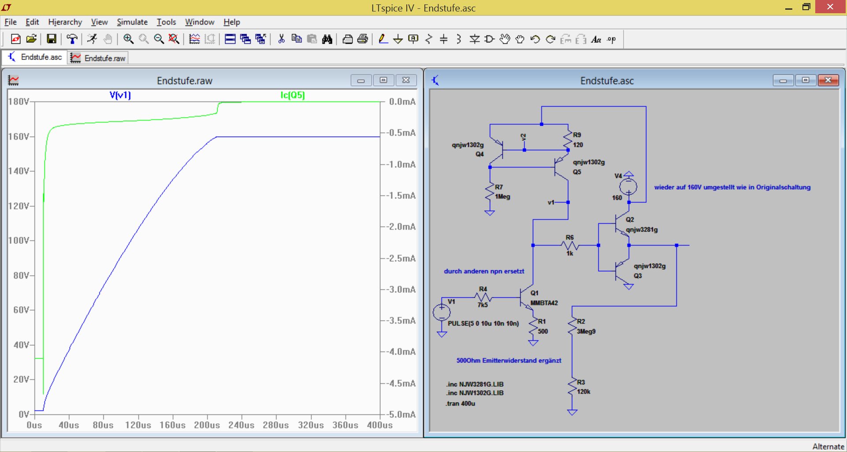Open Find with the binoculars icon
The width and height of the screenshot is (847, 452).
327,39
